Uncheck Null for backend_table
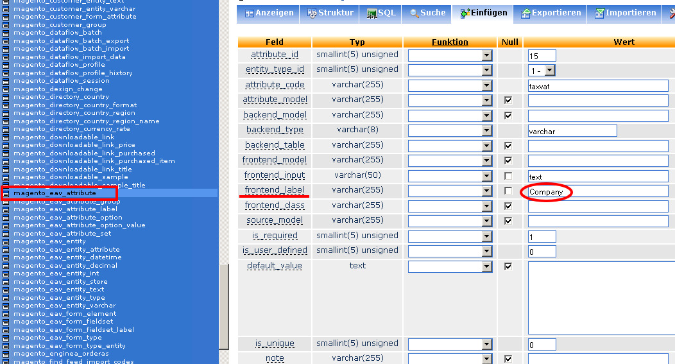The height and width of the screenshot is (364, 675). tap(508, 146)
